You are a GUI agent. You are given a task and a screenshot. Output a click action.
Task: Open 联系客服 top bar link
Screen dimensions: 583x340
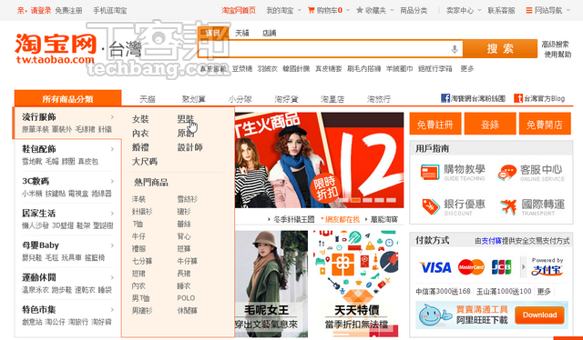click(501, 10)
